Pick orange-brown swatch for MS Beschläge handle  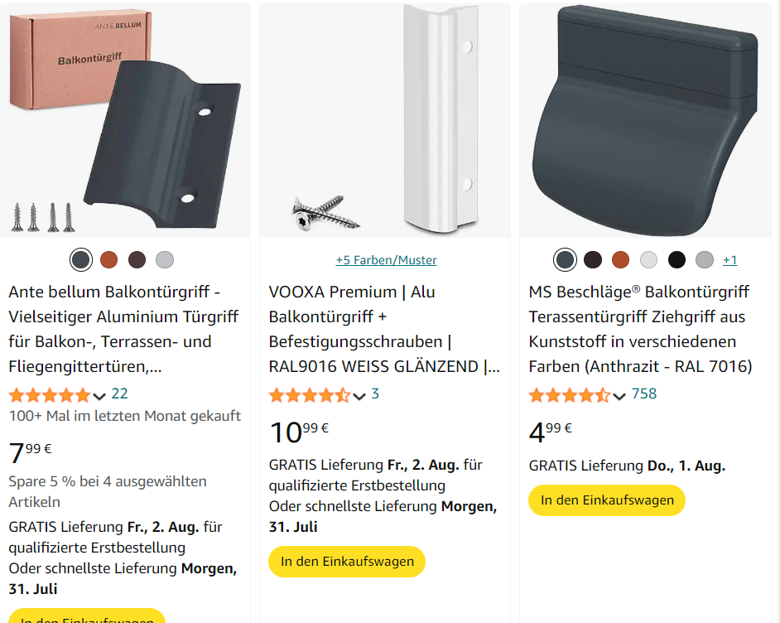click(x=620, y=260)
